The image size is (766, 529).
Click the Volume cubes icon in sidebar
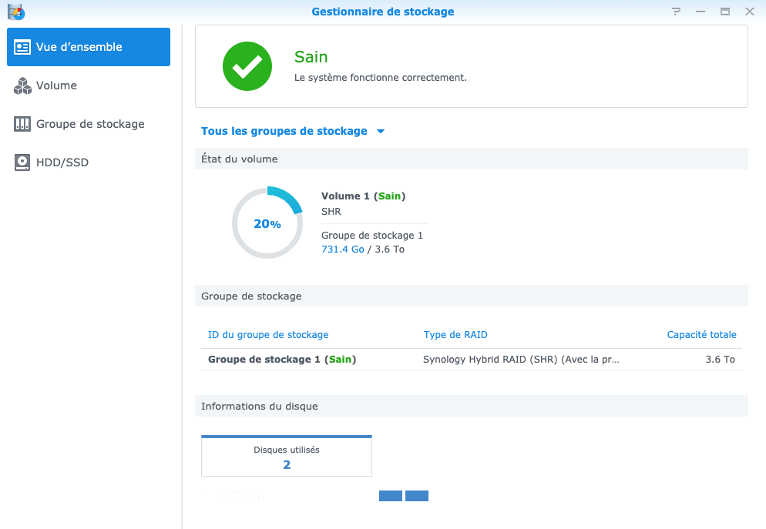22,86
